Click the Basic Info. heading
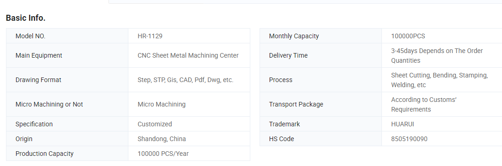The height and width of the screenshot is (166, 502). [x=25, y=18]
